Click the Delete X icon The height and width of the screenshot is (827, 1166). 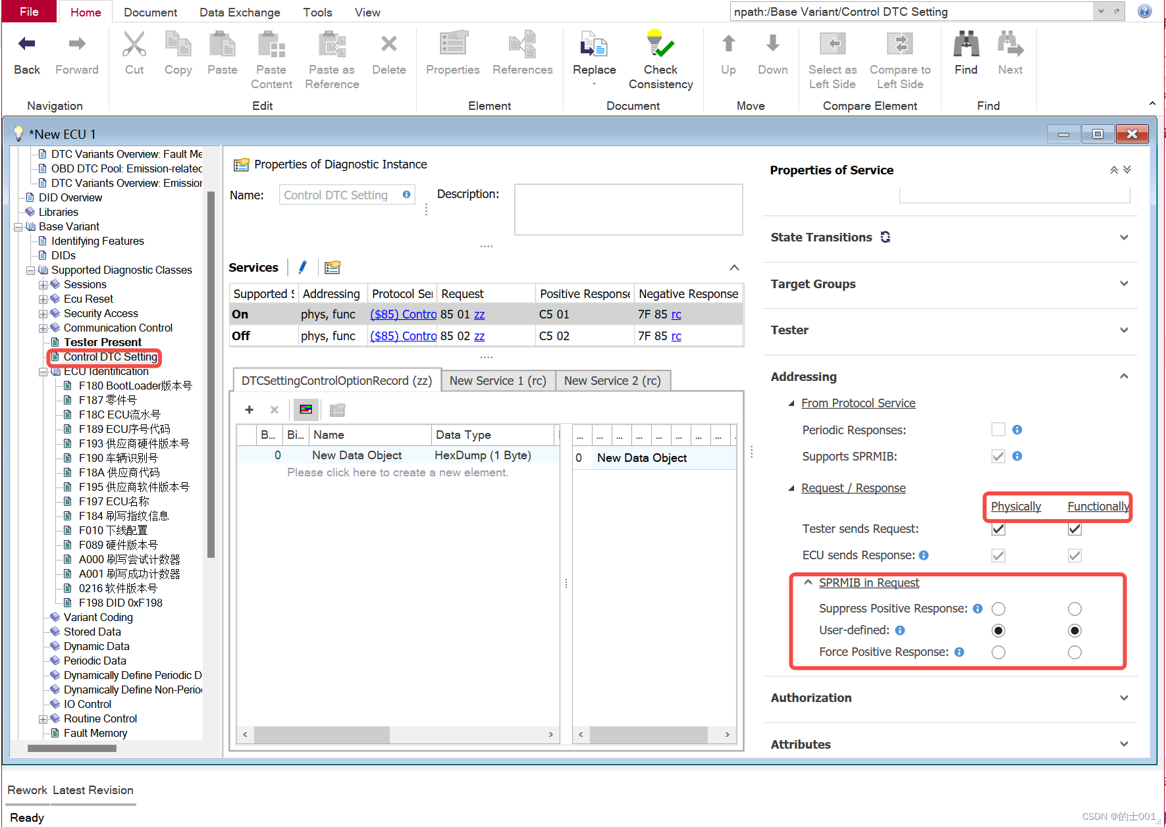(x=389, y=44)
